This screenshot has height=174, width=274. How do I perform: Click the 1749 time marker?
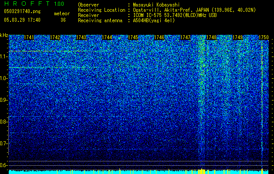tap(237, 37)
